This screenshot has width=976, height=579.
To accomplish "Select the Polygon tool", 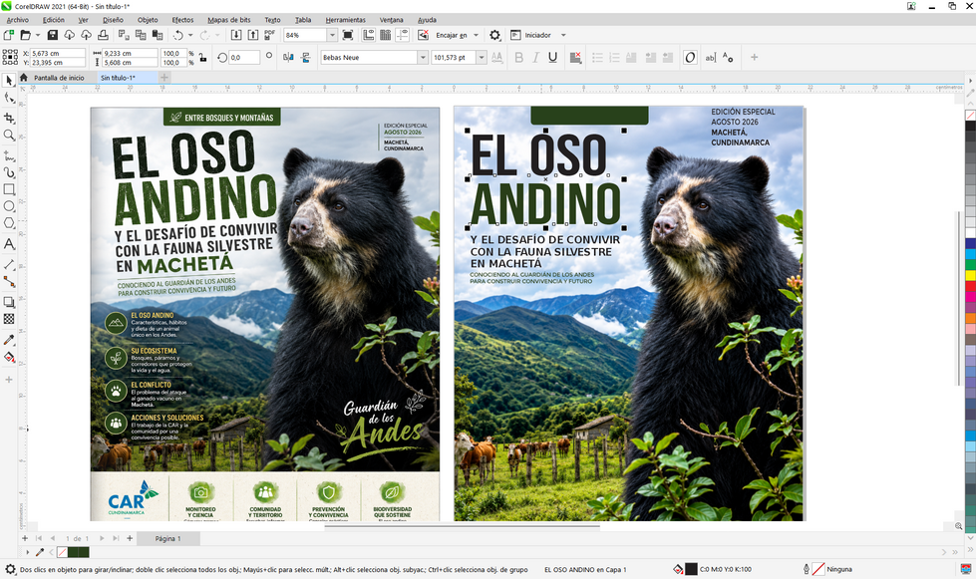I will pyautogui.click(x=9, y=223).
